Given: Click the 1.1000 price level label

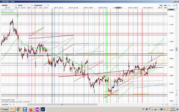Looking at the screenshot, I should (171, 42).
